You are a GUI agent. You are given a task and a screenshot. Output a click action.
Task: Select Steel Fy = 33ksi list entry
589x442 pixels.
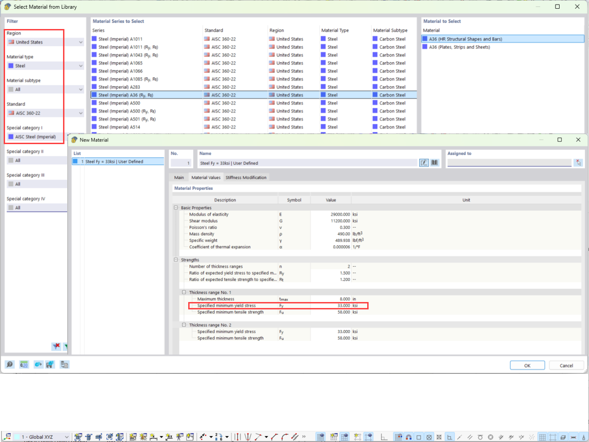click(x=118, y=162)
